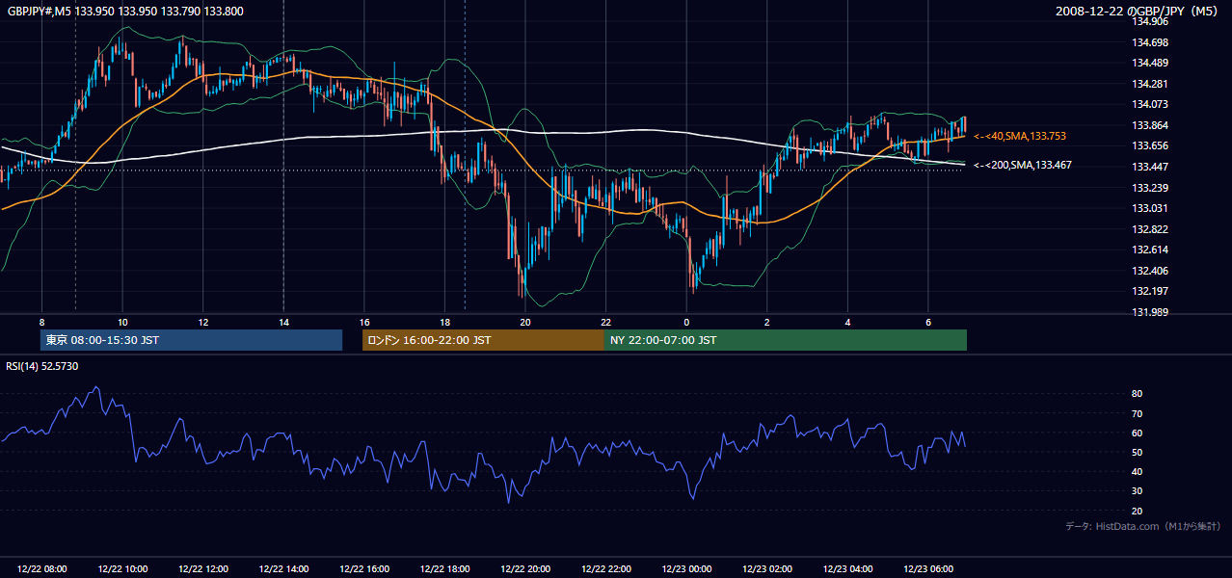
Task: Click the 12/22 22:00 date label
Action: [606, 568]
